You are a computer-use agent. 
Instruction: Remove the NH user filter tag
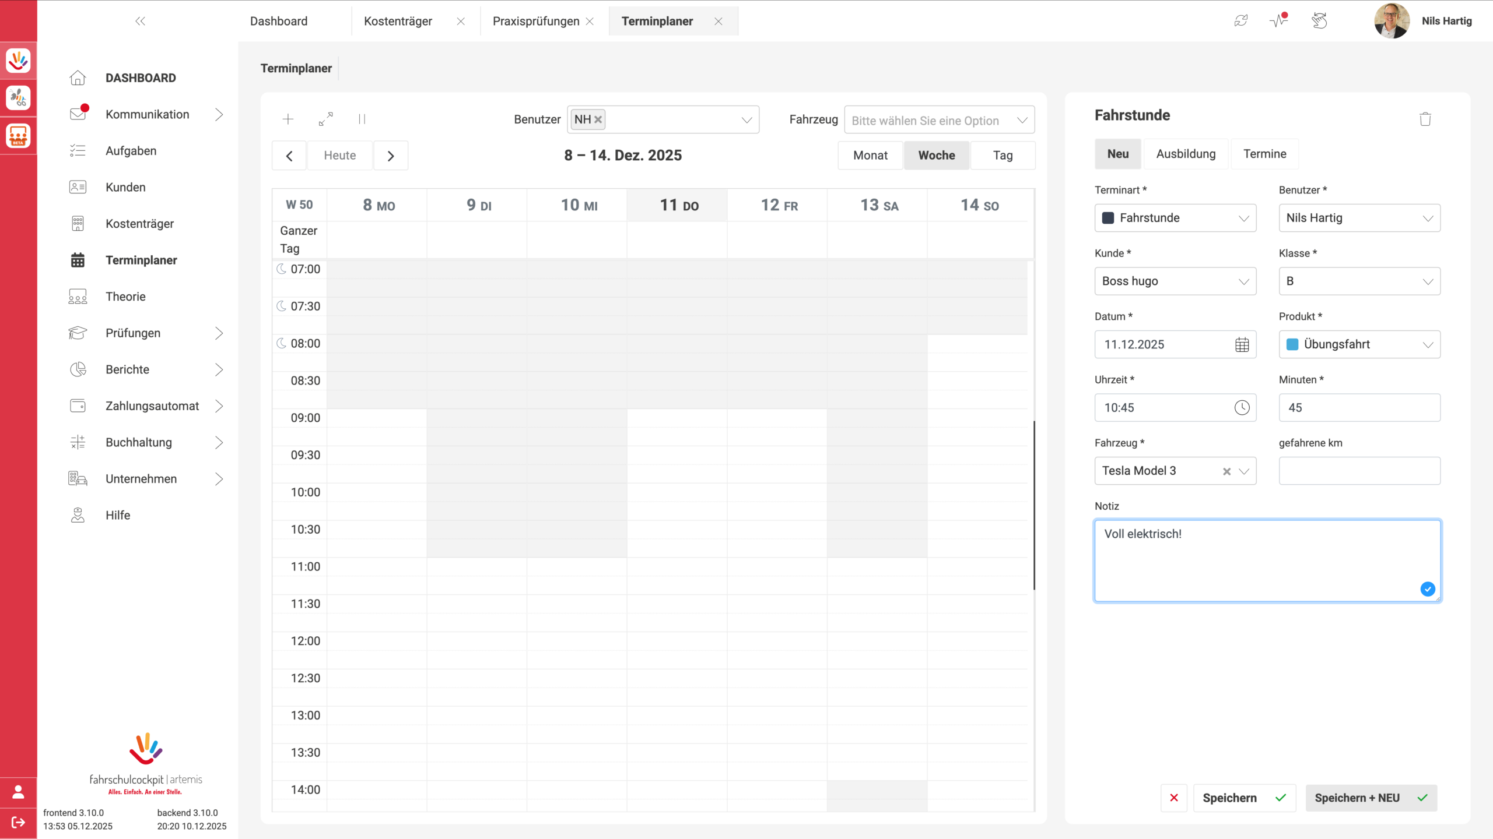coord(598,119)
